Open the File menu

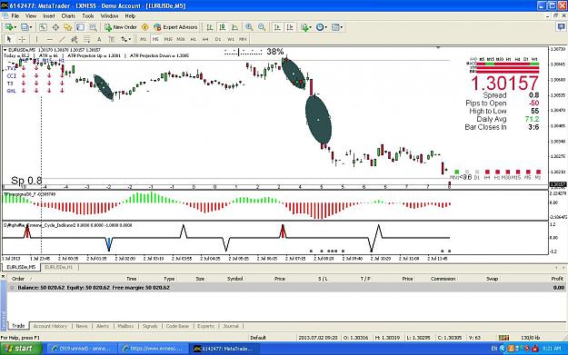15,16
